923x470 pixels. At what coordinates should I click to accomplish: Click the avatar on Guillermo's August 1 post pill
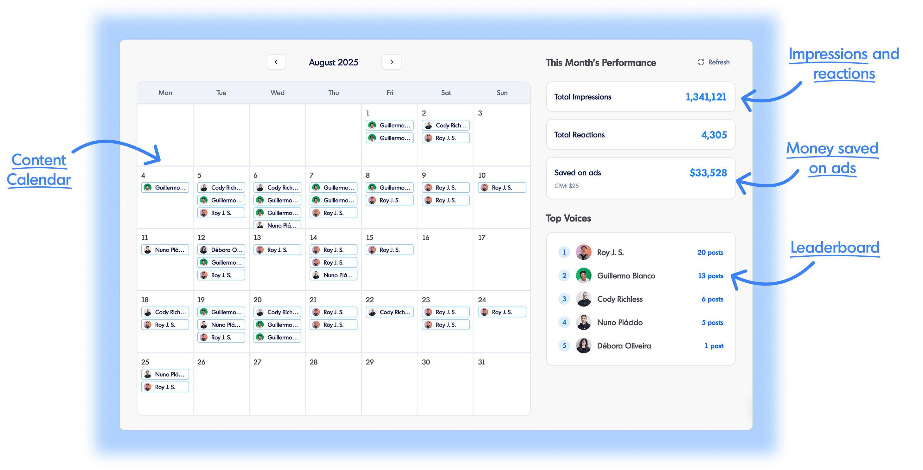[x=372, y=125]
